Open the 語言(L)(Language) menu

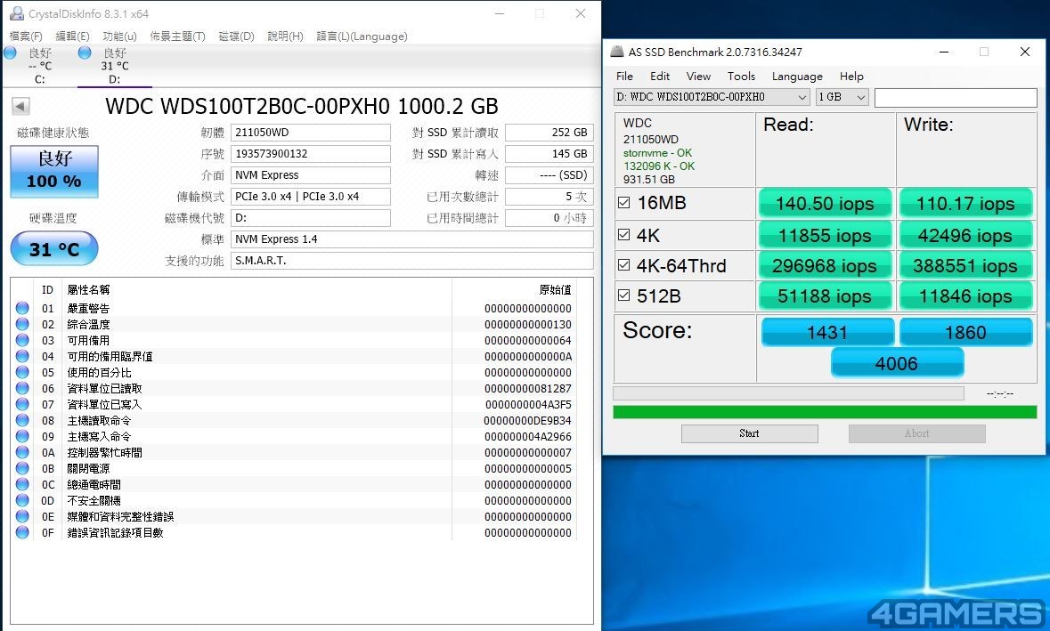tap(362, 36)
